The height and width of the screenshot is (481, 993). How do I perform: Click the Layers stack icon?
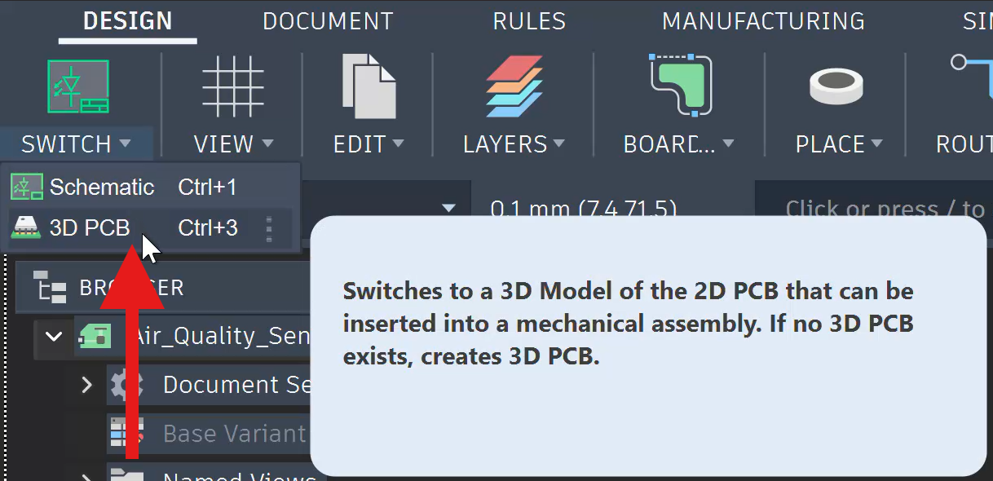click(x=514, y=86)
